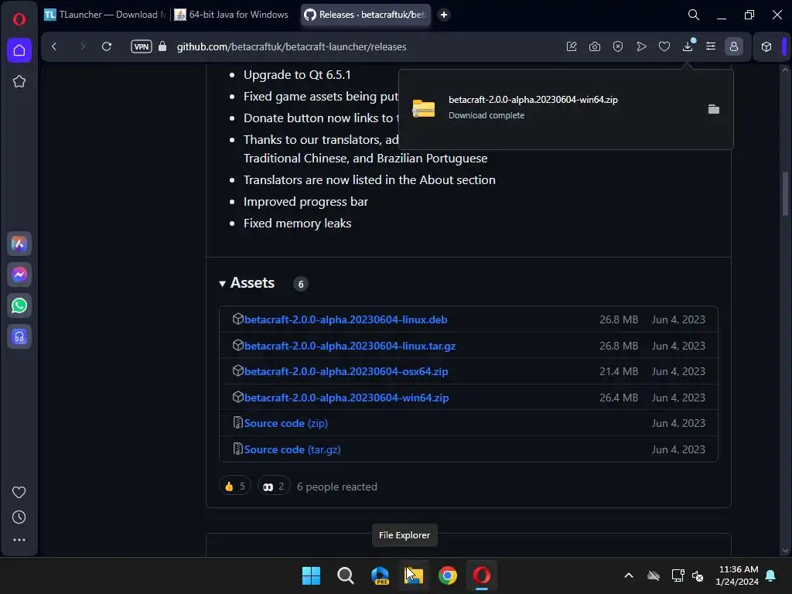
Task: Go forward to the next page
Action: click(82, 46)
